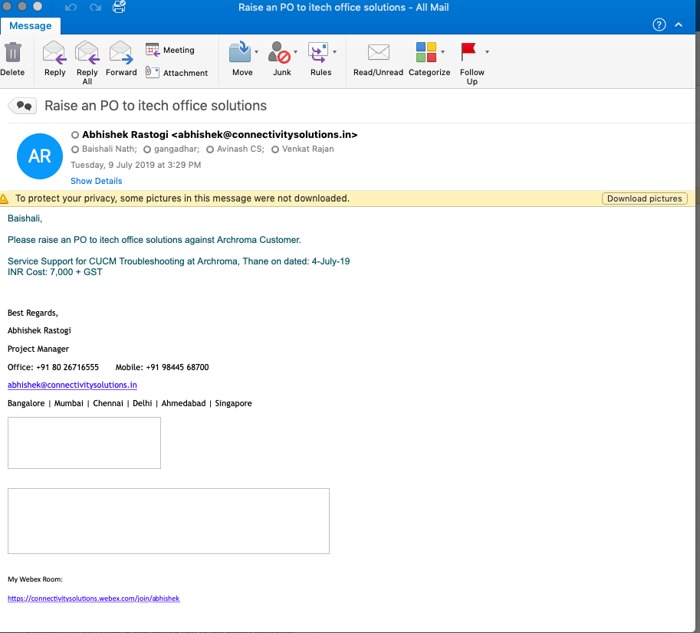Collapse the ribbon using the chevron
This screenshot has width=700, height=633.
[x=679, y=25]
